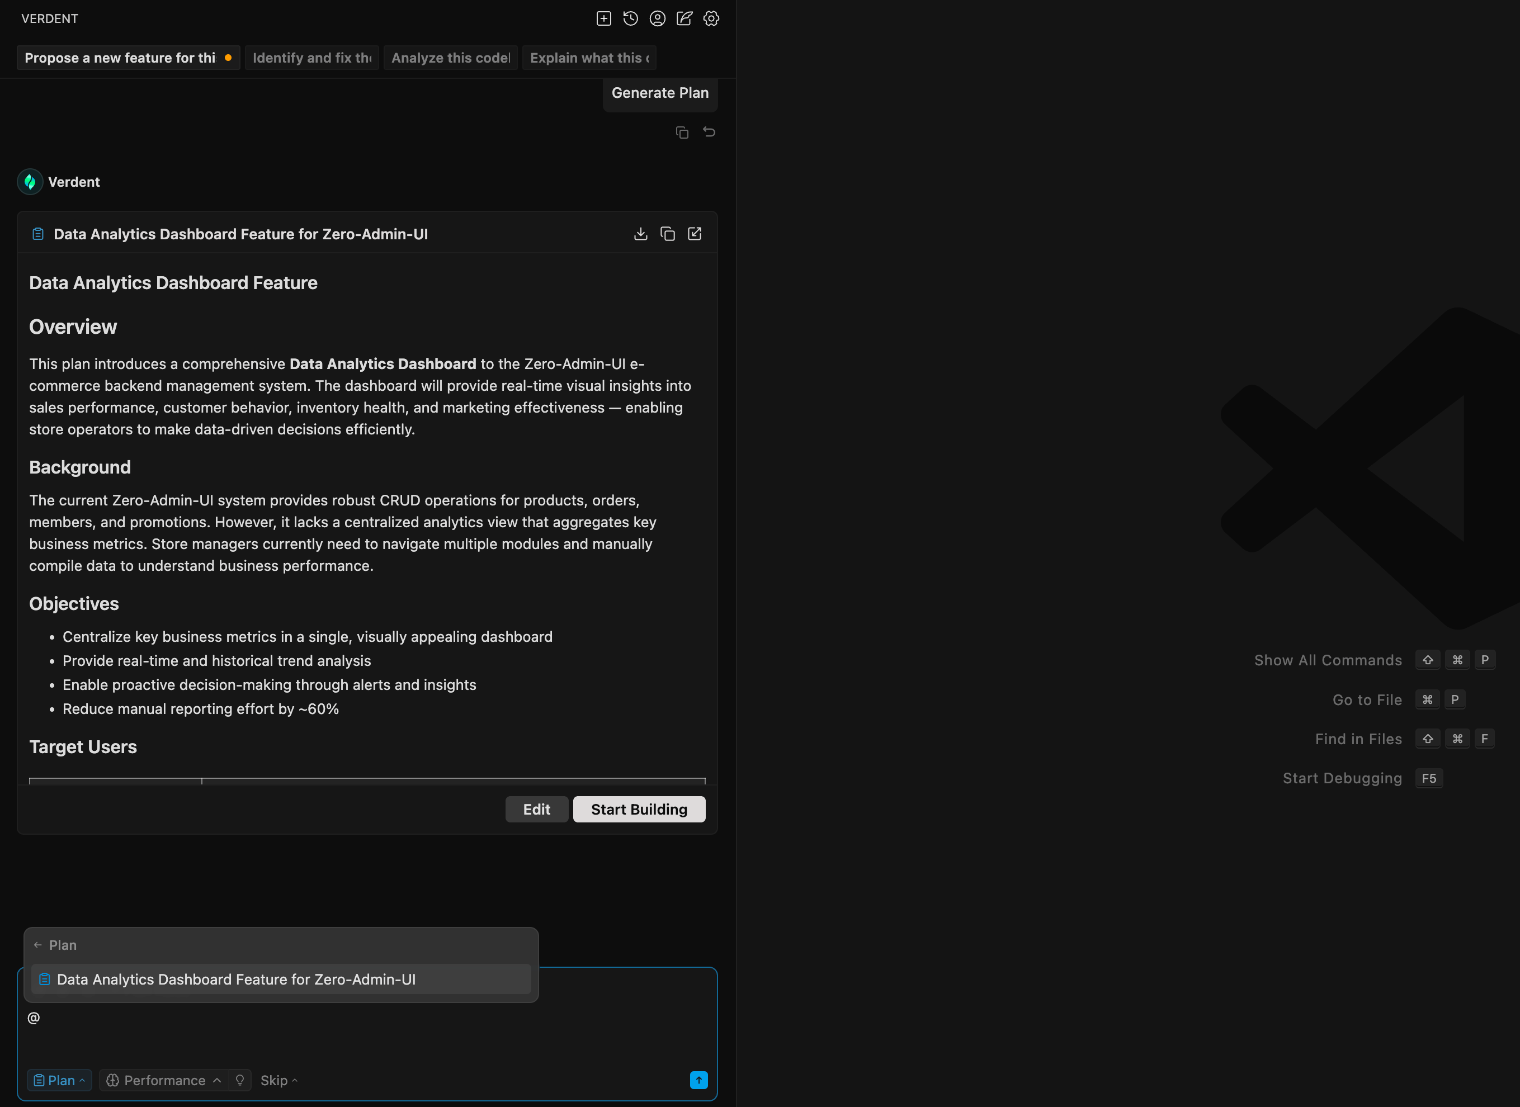Open the user account profile icon

pos(657,19)
